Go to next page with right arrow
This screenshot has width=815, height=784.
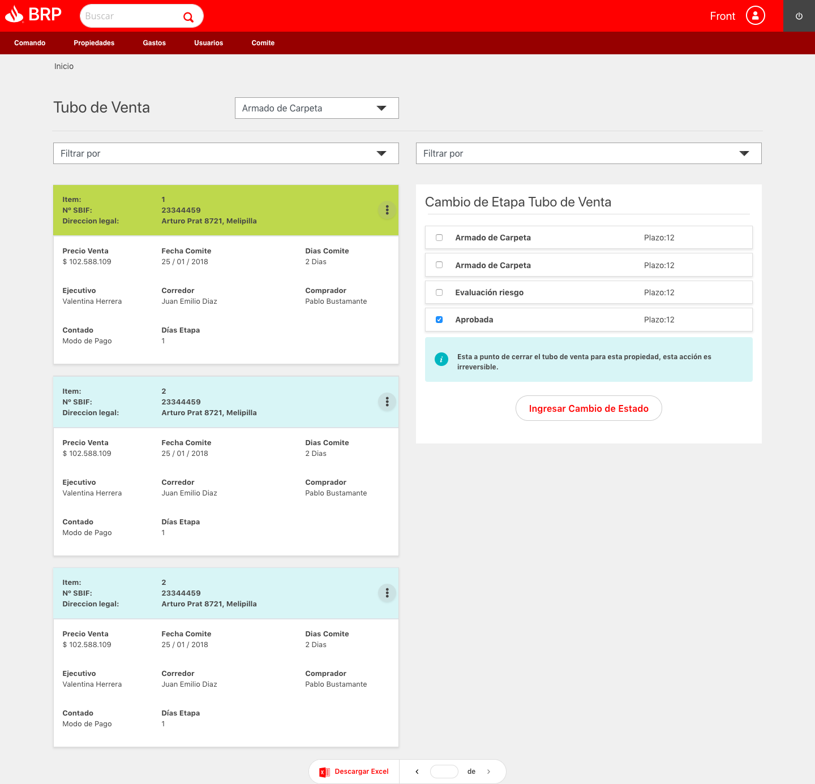(488, 772)
